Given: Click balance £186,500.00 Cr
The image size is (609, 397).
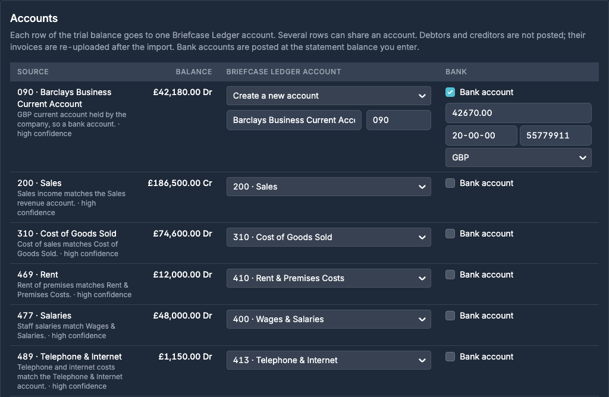Looking at the screenshot, I should tap(180, 183).
